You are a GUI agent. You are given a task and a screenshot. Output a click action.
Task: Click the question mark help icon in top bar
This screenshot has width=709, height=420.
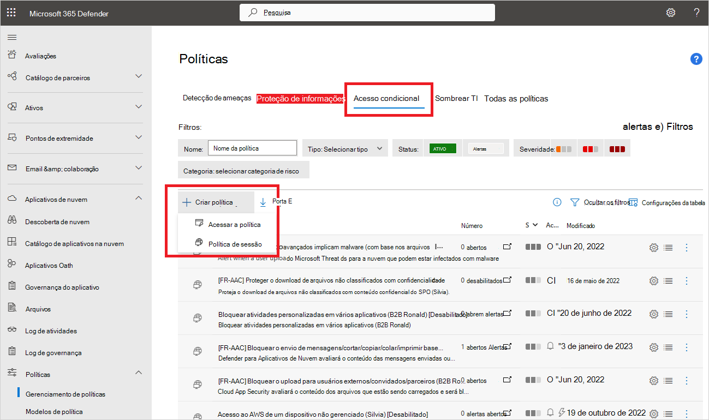[x=696, y=13]
